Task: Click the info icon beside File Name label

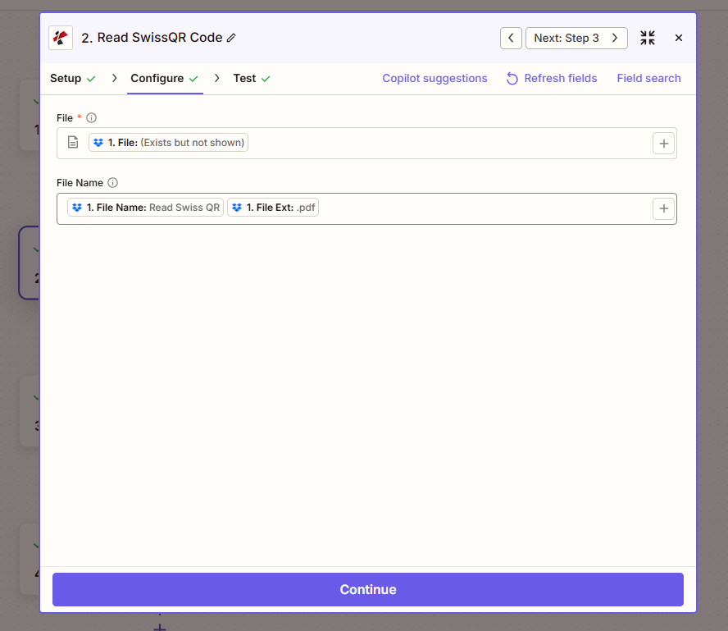Action: click(x=113, y=183)
